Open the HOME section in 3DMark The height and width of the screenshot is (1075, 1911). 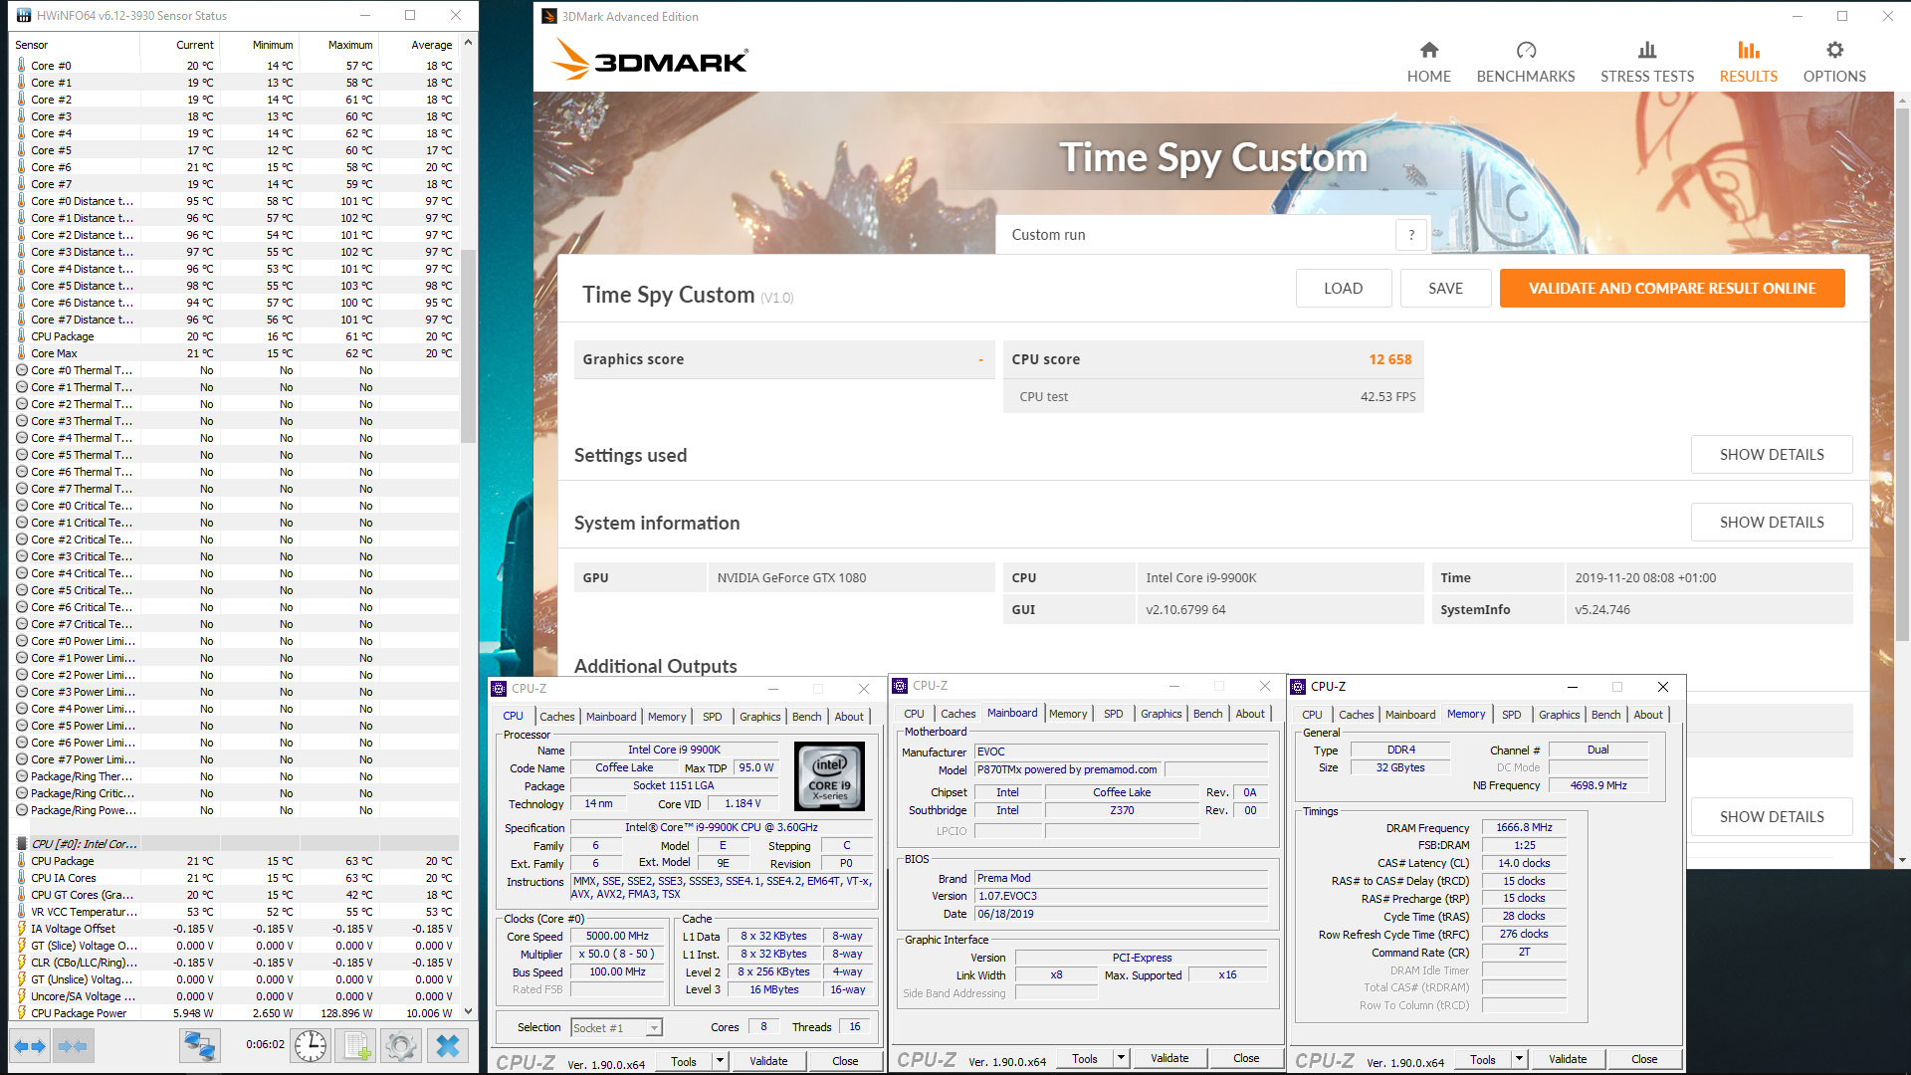pyautogui.click(x=1428, y=62)
